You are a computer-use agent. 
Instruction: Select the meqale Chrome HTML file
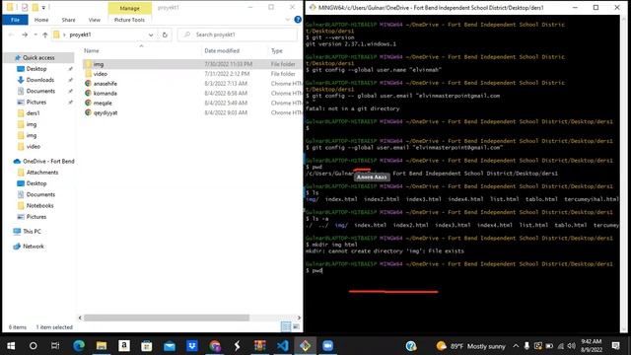[192, 103]
